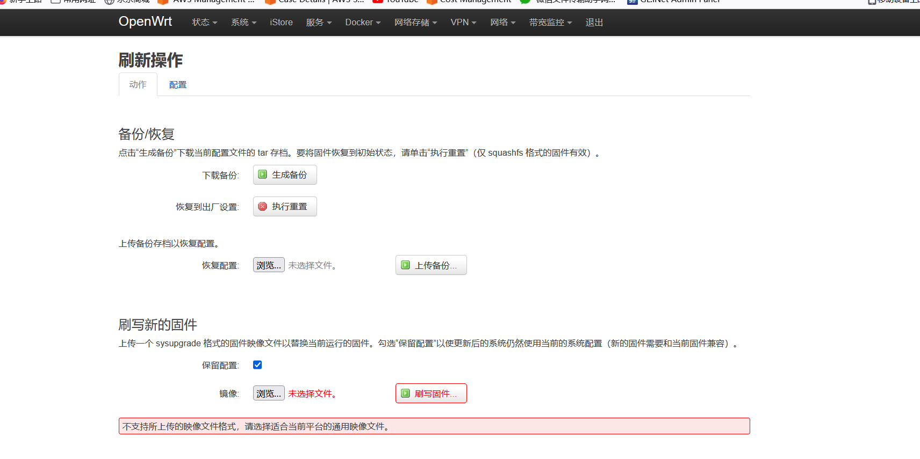Open the 状态 dropdown menu

coord(205,23)
